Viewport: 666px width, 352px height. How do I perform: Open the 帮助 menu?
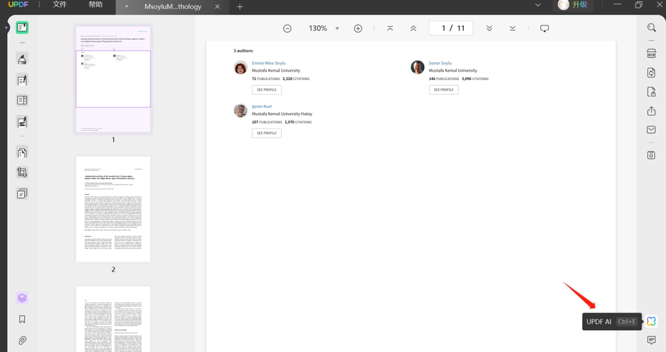[95, 5]
